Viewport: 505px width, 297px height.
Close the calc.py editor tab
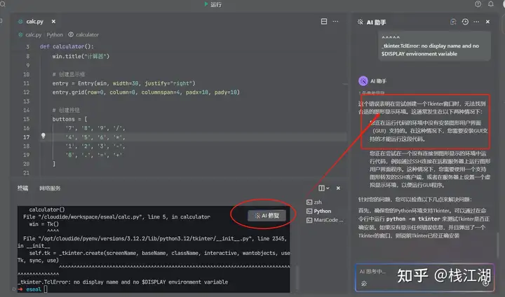pos(53,22)
